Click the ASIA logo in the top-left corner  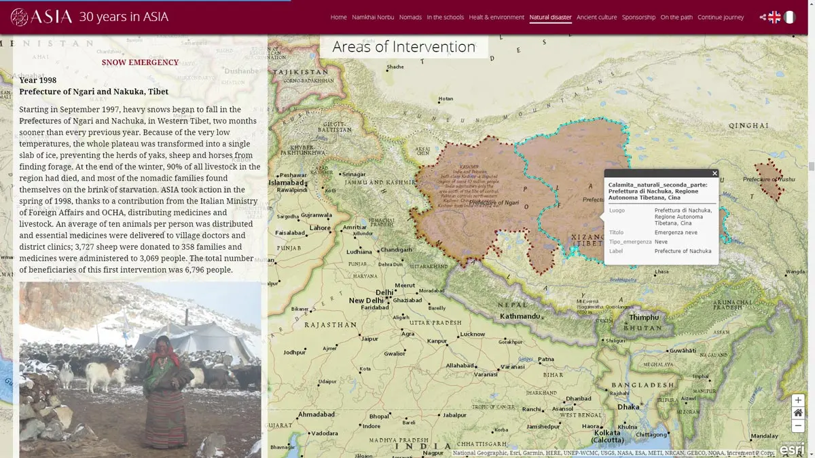point(41,15)
